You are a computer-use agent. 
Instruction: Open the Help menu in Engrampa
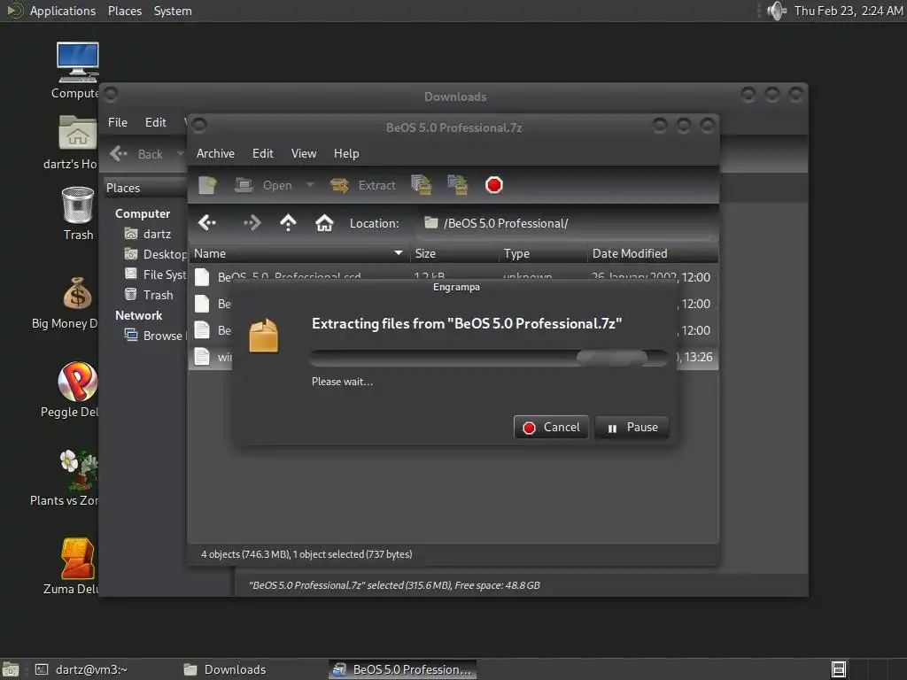[346, 153]
